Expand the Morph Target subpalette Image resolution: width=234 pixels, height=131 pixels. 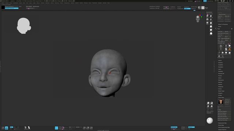(221, 91)
